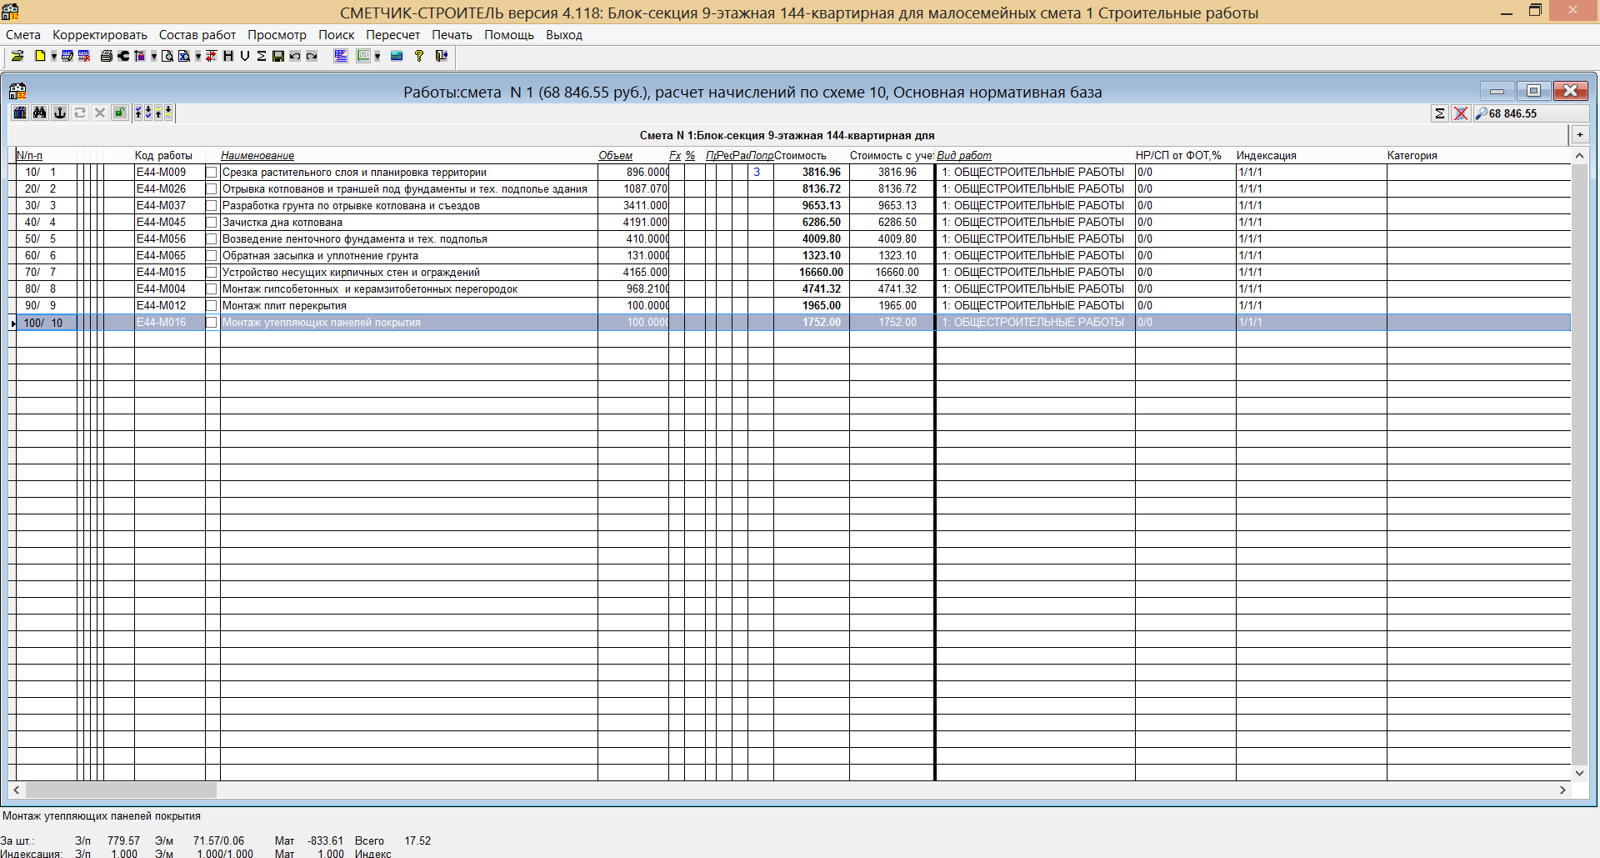Toggle checkbox for row E44-M045
Screen dimensions: 1600x858
(212, 223)
